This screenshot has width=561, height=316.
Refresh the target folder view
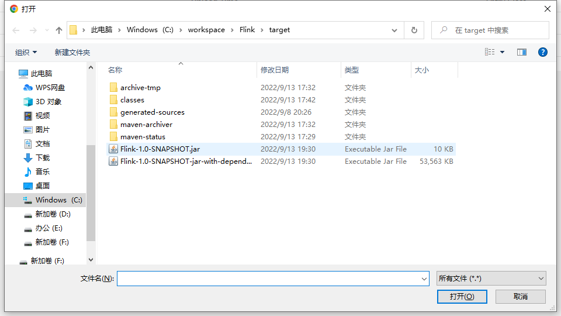pos(414,30)
